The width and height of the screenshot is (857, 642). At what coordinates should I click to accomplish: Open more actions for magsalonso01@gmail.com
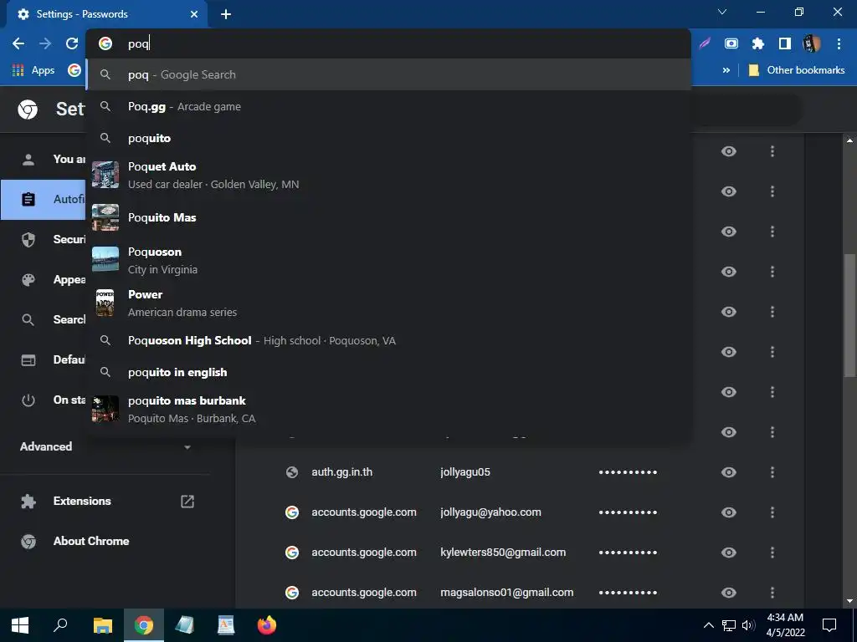tap(772, 593)
